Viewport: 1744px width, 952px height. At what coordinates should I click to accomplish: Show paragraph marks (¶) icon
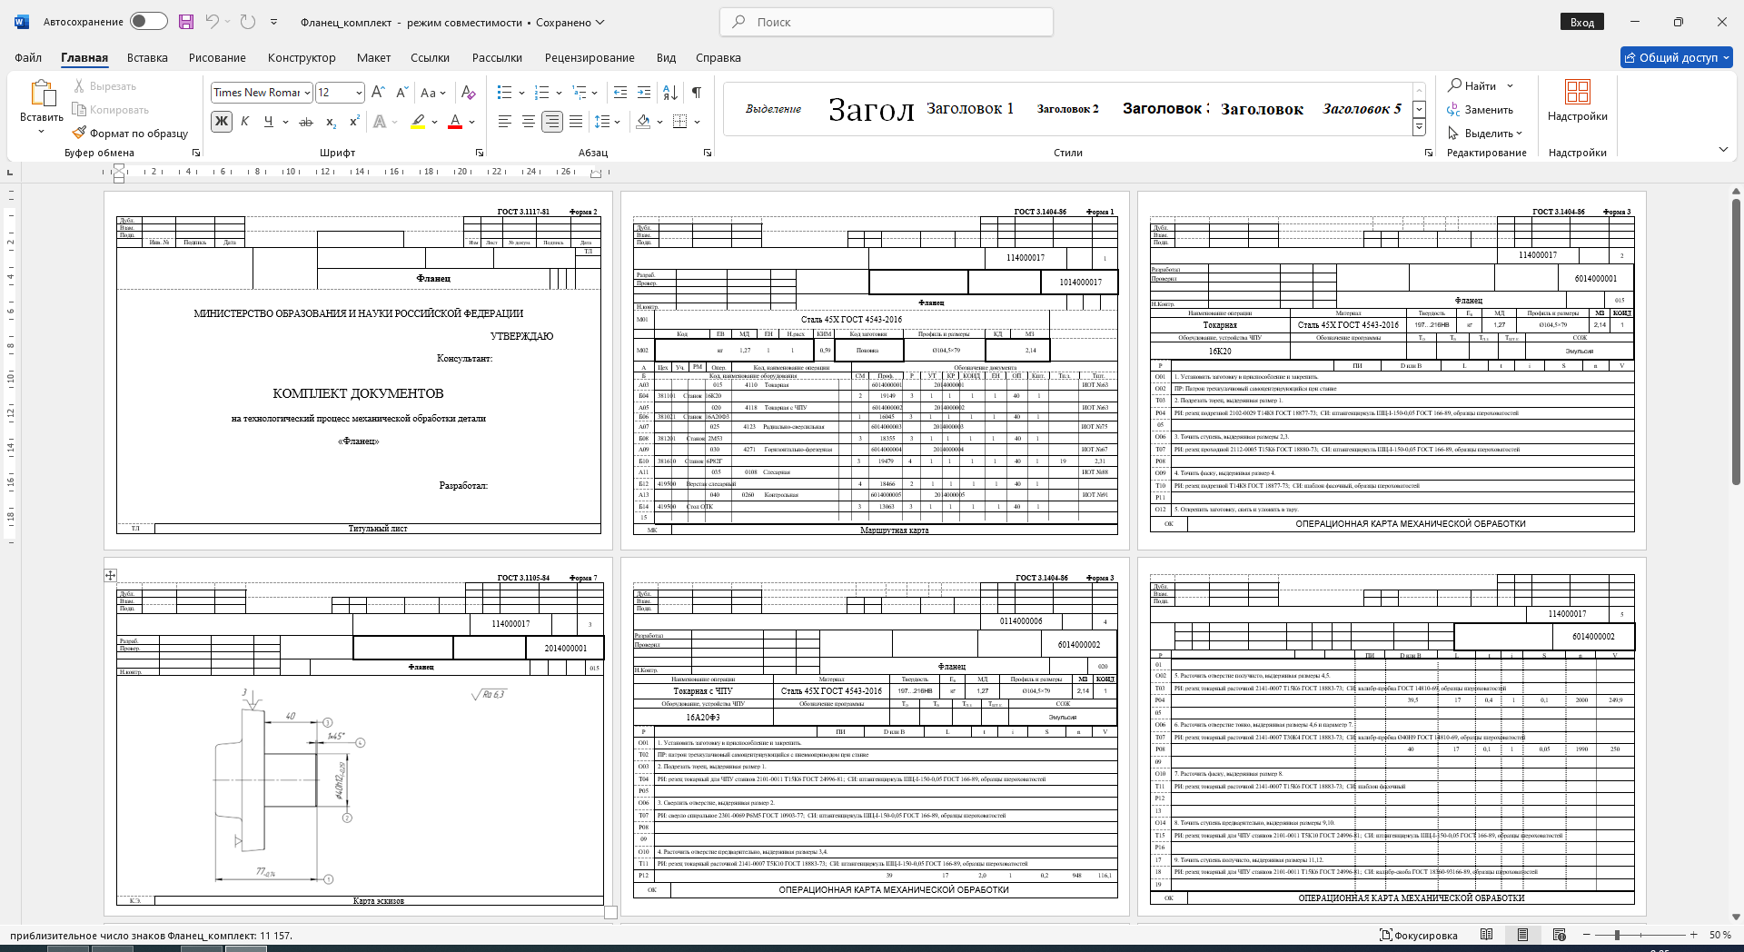697,93
